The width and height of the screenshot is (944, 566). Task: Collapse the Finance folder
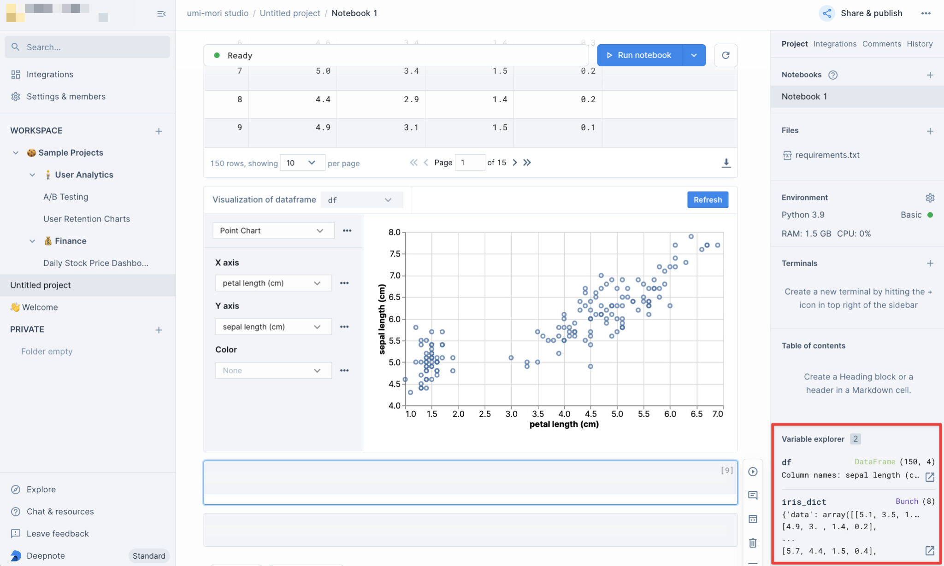pyautogui.click(x=32, y=241)
